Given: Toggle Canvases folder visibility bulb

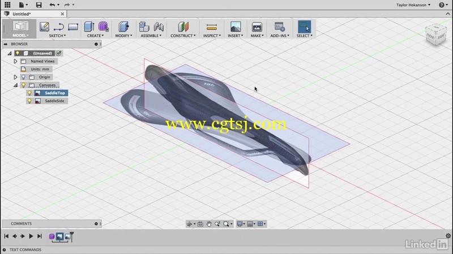Looking at the screenshot, I should point(23,85).
